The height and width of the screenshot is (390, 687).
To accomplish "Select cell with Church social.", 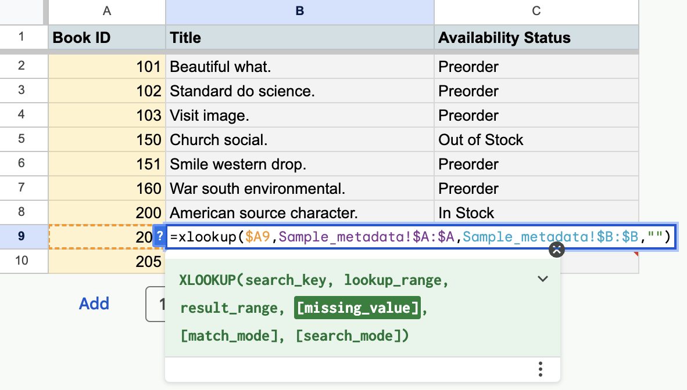I will (299, 140).
